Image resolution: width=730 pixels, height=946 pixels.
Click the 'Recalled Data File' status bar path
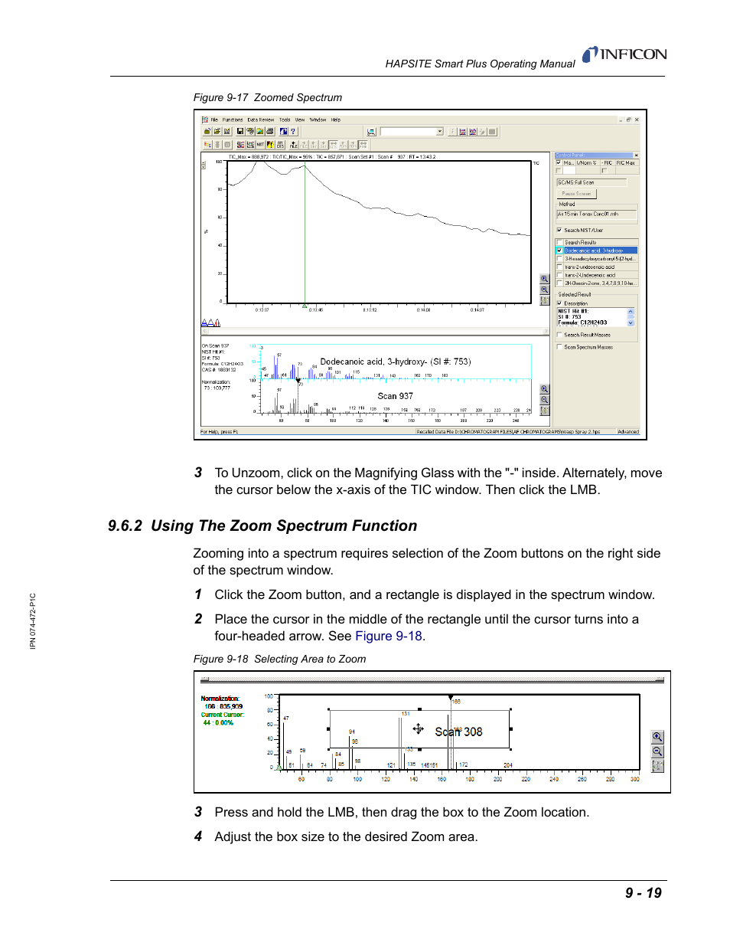(508, 432)
